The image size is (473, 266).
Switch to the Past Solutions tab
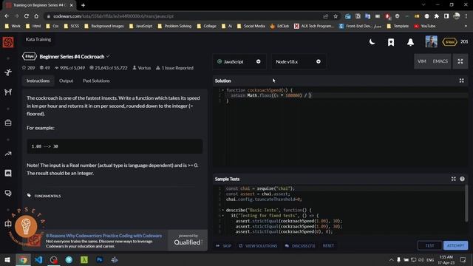click(x=96, y=81)
